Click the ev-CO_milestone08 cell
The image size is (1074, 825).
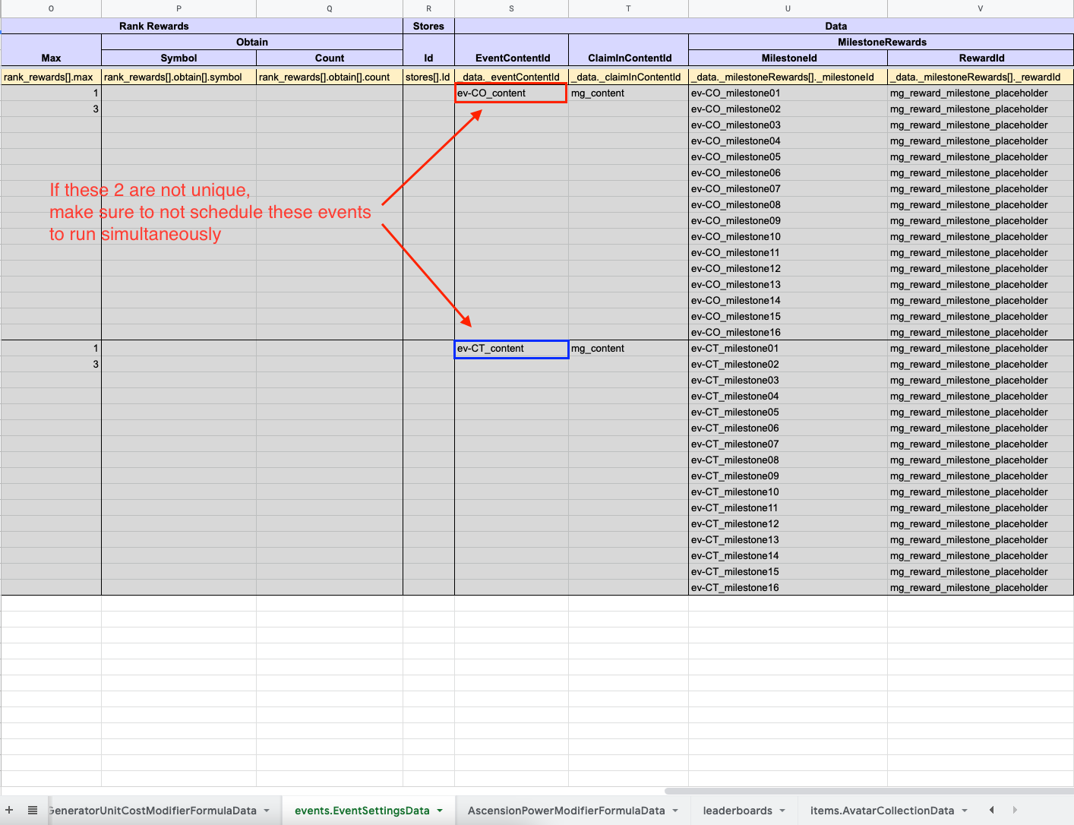click(788, 204)
